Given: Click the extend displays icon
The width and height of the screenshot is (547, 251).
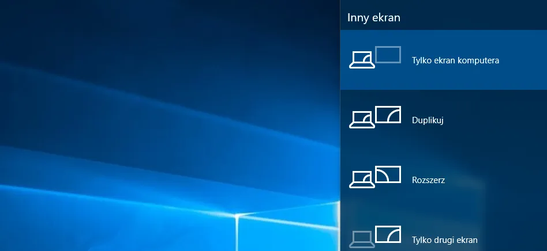Looking at the screenshot, I should click(x=375, y=177).
